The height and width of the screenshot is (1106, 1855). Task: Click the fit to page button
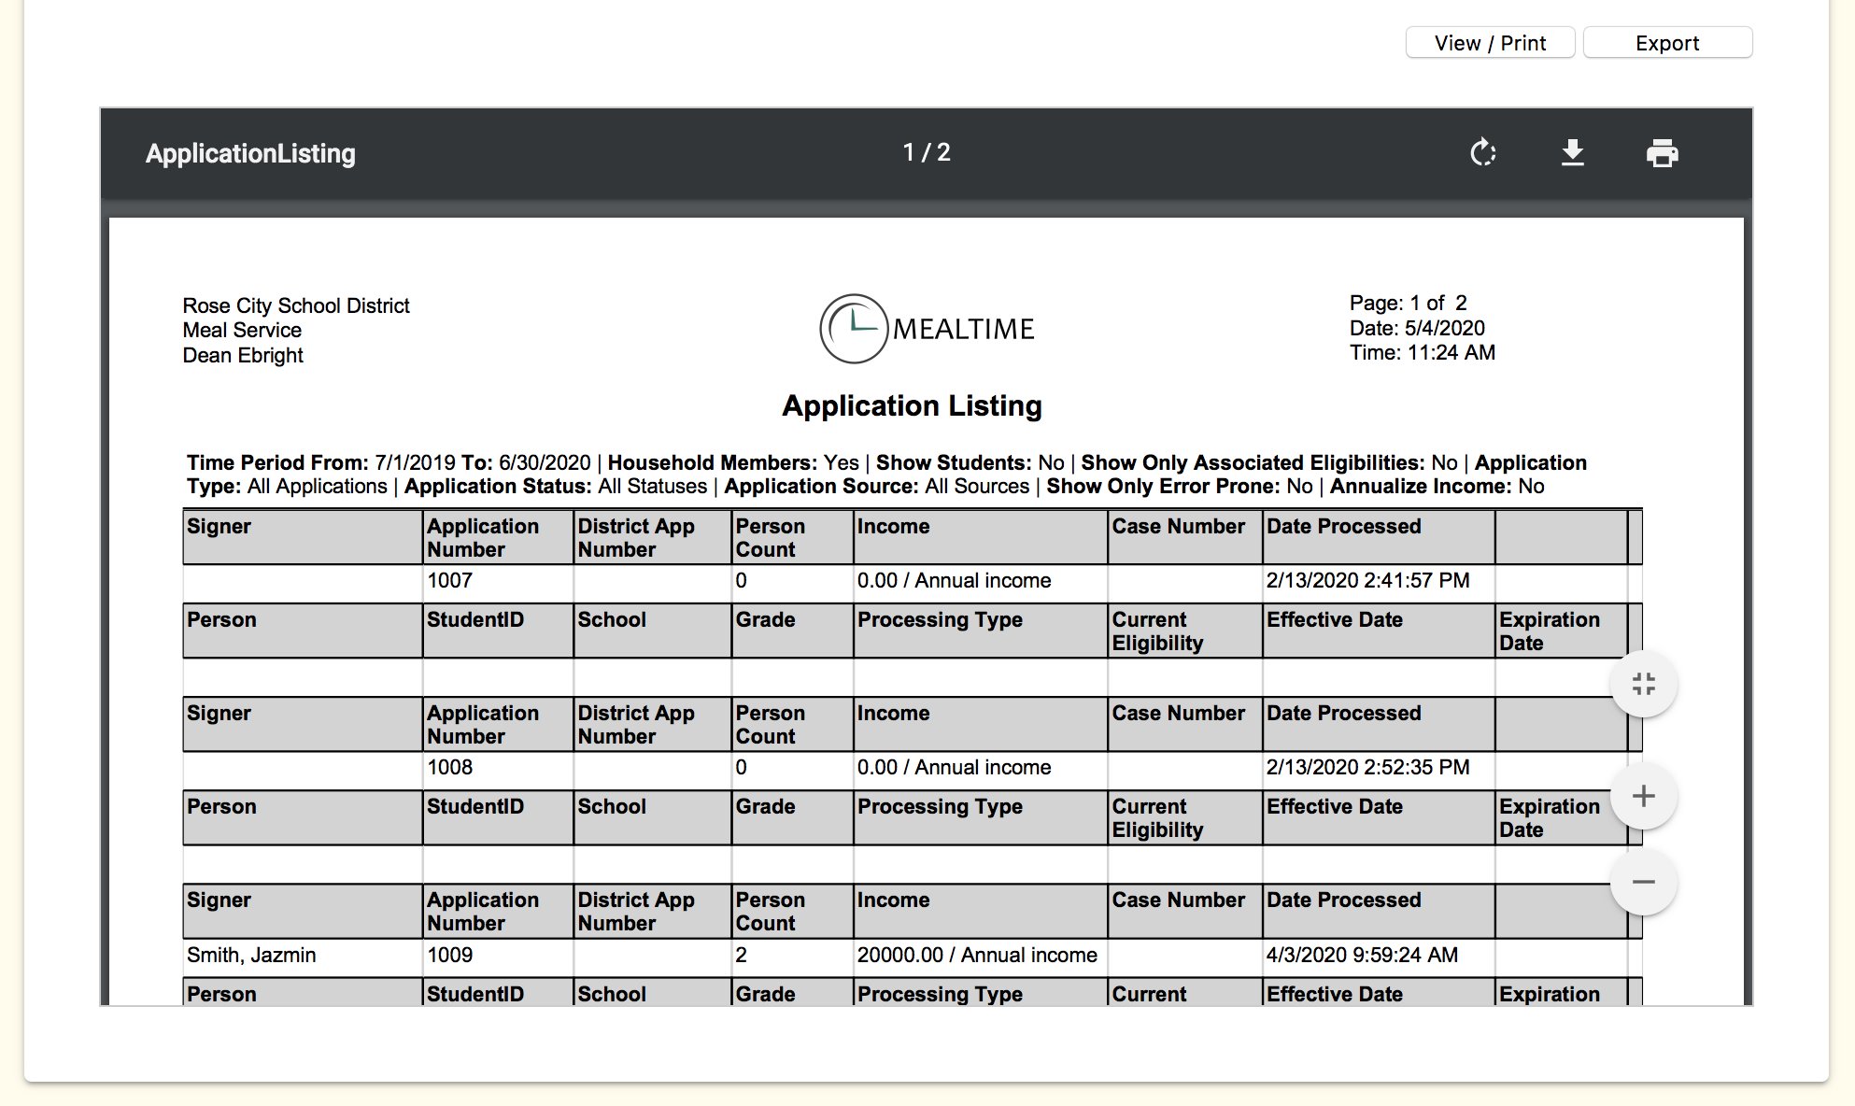(x=1643, y=684)
